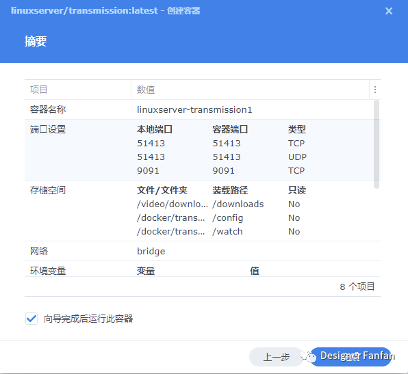408x374 pixels.
Task: Select the 存储空间 row label
Action: tap(48, 190)
